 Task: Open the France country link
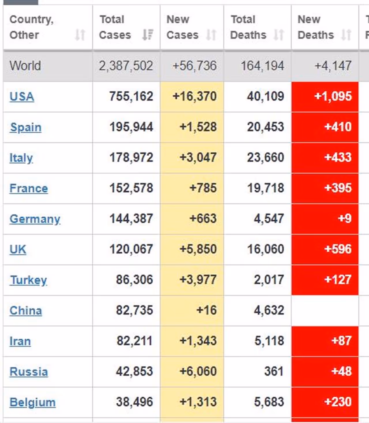point(29,188)
